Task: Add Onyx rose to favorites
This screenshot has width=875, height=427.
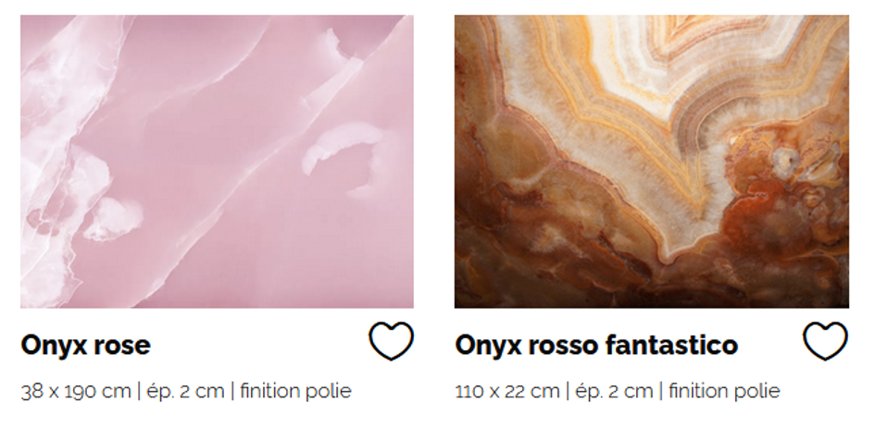Action: 391,341
